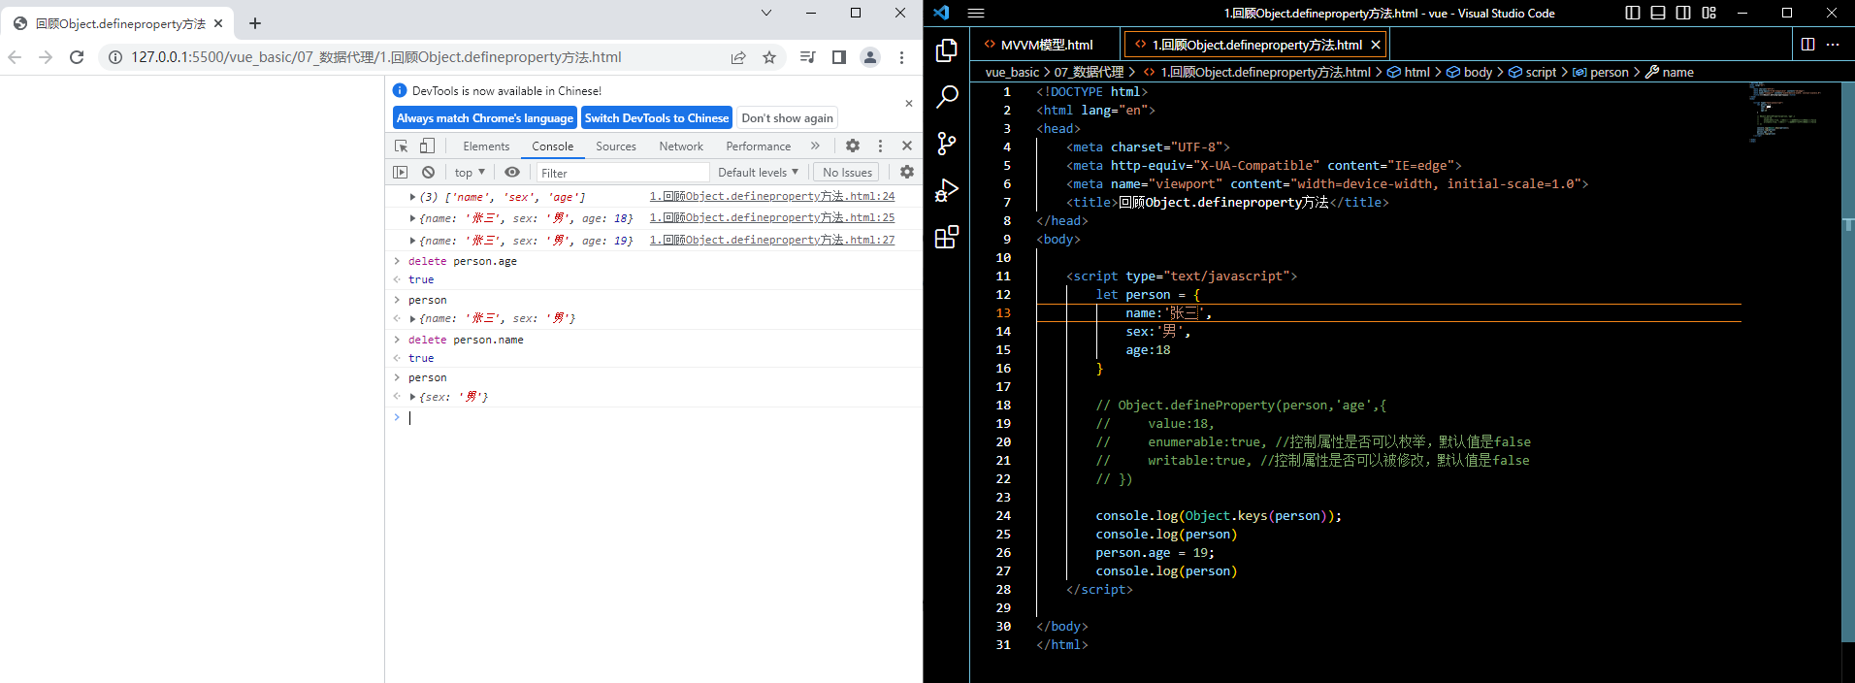Open the Explorer view in VS Code
The height and width of the screenshot is (683, 1855).
point(947,50)
